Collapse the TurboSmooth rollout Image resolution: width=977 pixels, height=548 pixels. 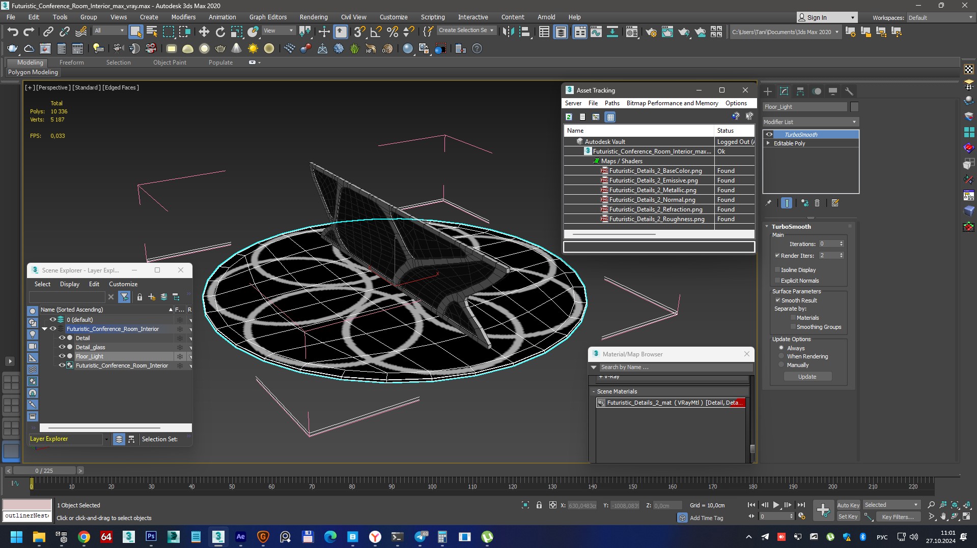pyautogui.click(x=767, y=227)
